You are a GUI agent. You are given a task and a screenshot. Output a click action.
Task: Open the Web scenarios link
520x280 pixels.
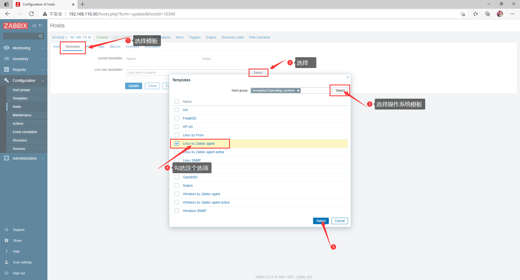(260, 37)
